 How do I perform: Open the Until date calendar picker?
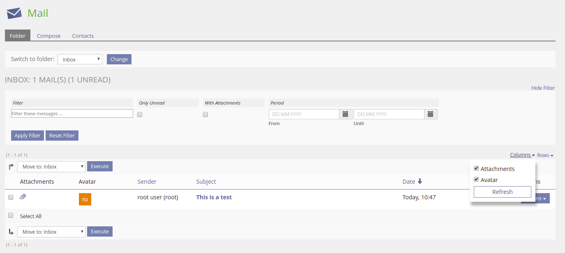pos(430,114)
